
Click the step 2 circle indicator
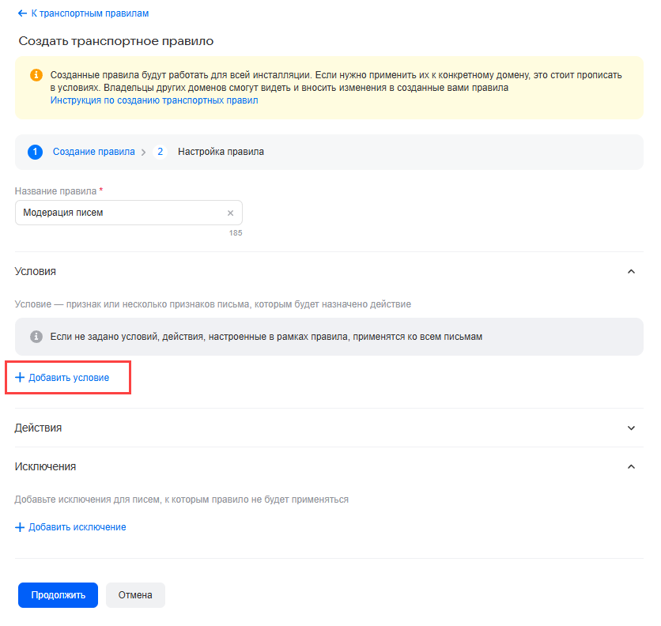(x=161, y=152)
